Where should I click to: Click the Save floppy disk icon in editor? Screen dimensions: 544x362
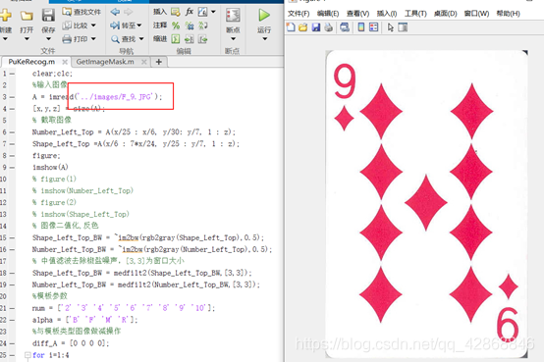pos(48,16)
